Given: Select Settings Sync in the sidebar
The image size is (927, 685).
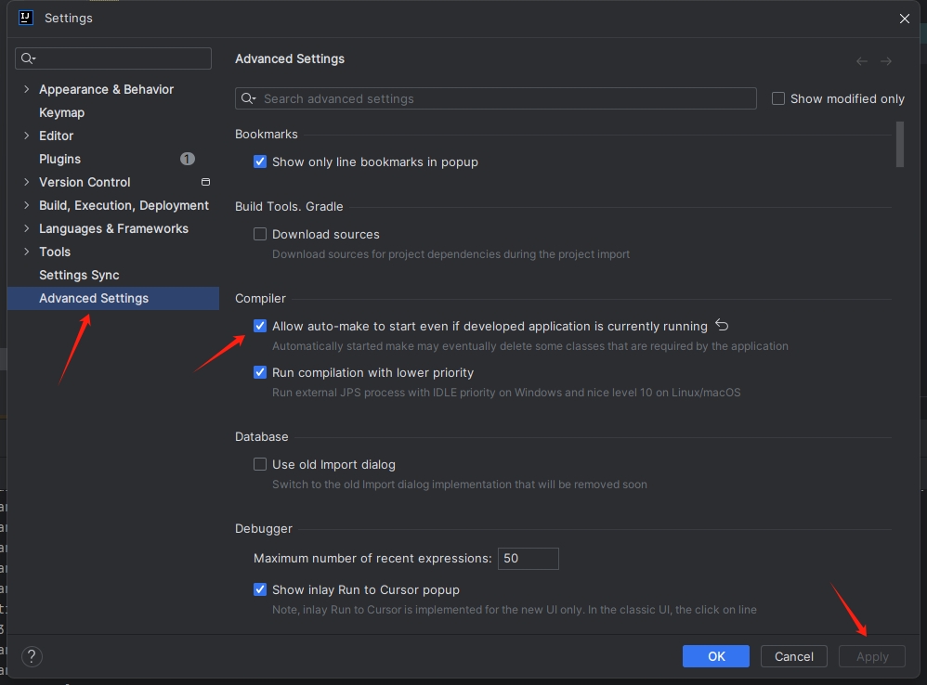Looking at the screenshot, I should pos(79,275).
